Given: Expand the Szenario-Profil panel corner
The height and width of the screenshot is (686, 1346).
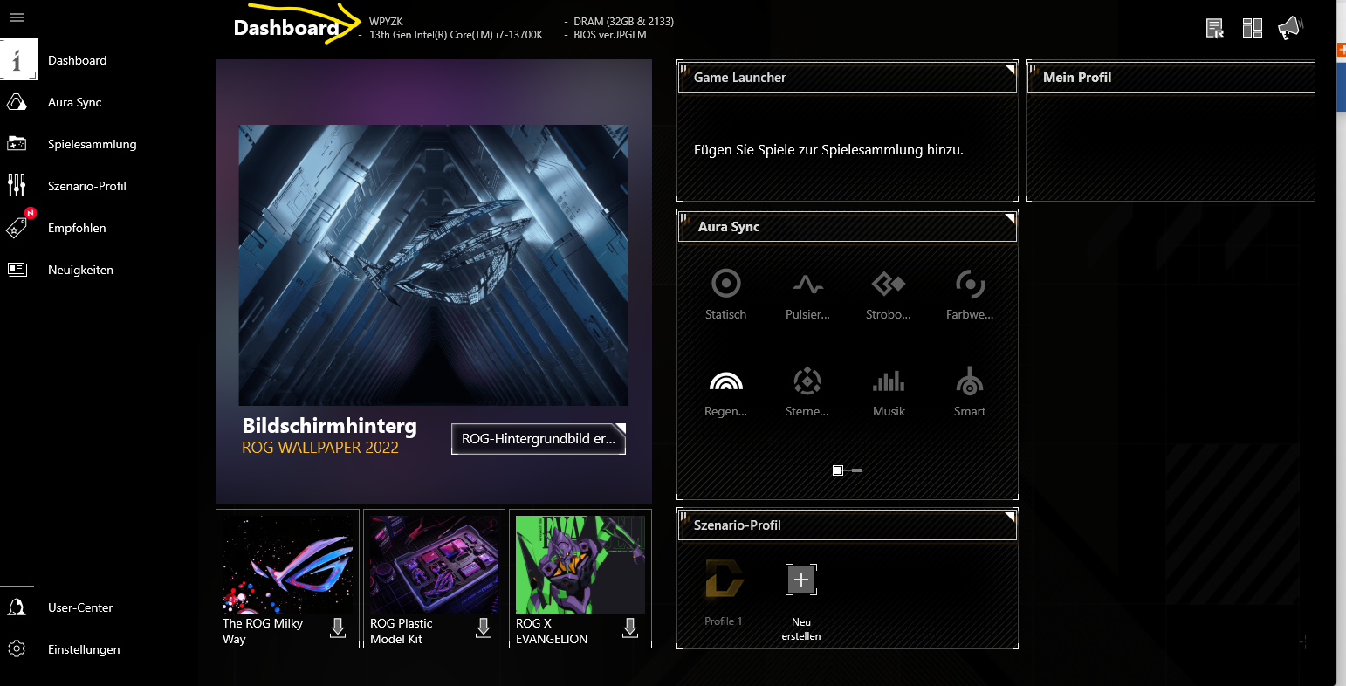Looking at the screenshot, I should coord(1010,516).
